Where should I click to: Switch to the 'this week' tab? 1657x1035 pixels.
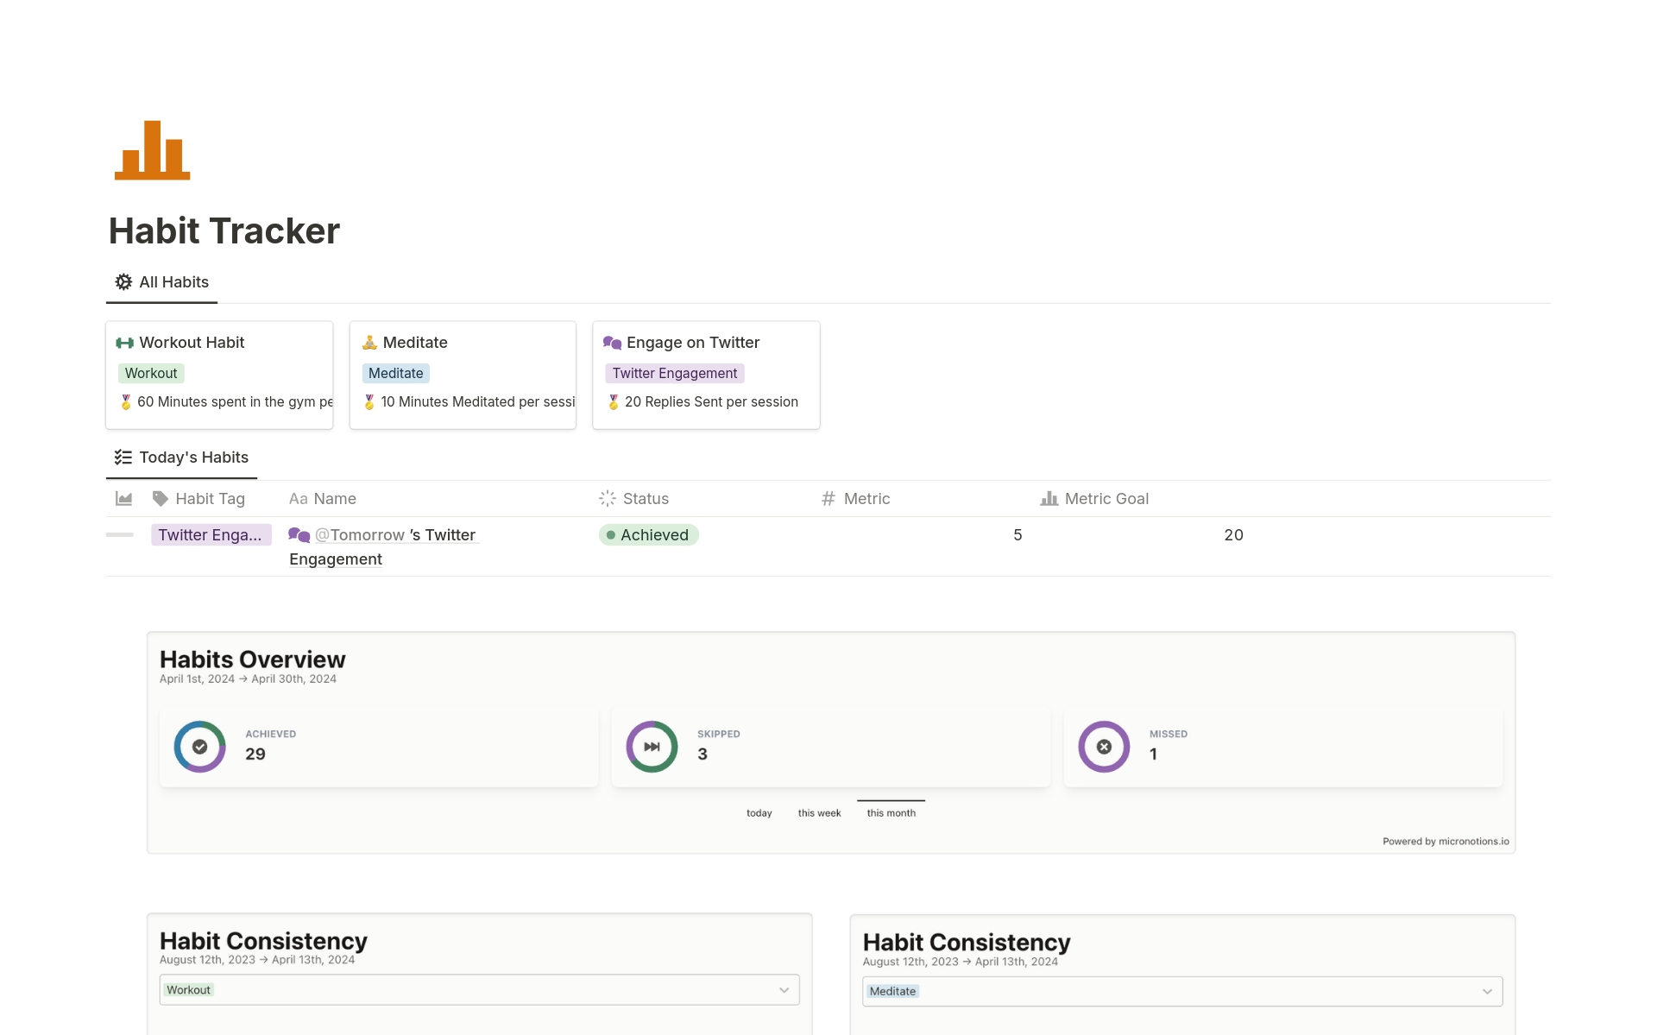pyautogui.click(x=818, y=812)
